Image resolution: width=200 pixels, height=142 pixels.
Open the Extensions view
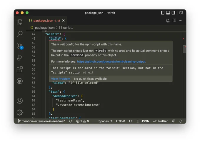(20, 69)
